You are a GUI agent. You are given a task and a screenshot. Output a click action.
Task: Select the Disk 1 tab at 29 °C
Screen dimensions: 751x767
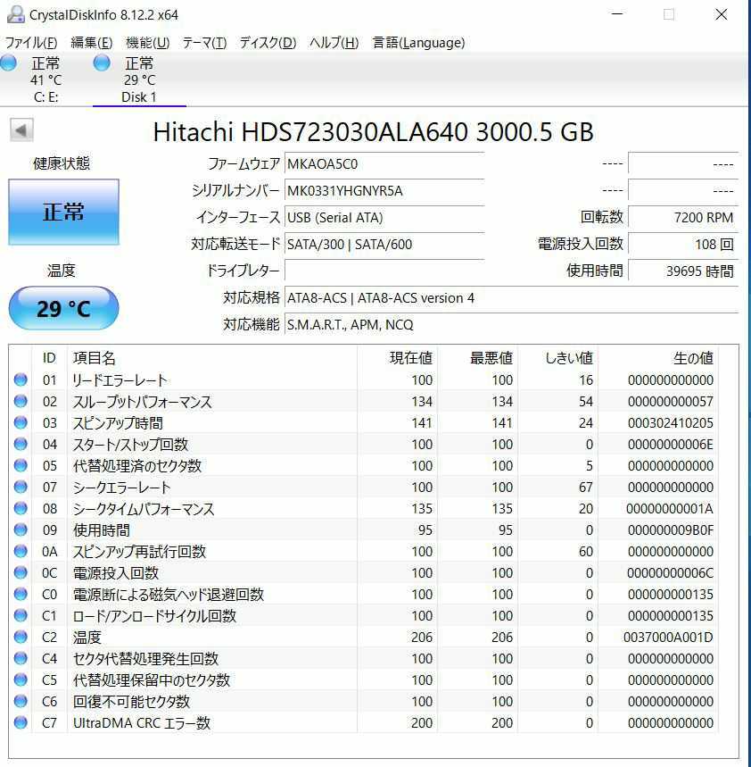[139, 79]
